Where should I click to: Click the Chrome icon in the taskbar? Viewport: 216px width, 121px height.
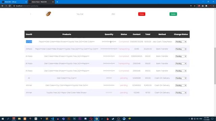point(97,119)
